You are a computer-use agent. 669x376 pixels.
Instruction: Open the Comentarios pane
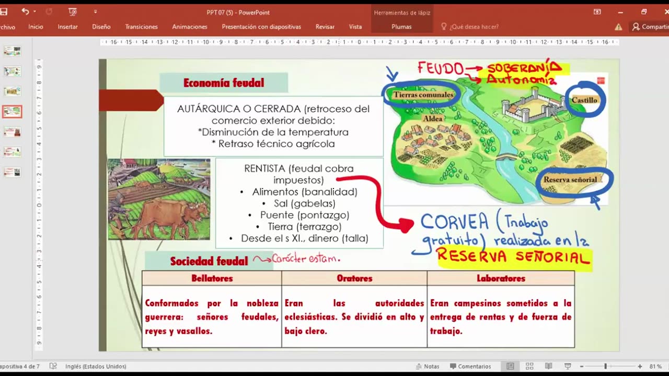tap(470, 367)
